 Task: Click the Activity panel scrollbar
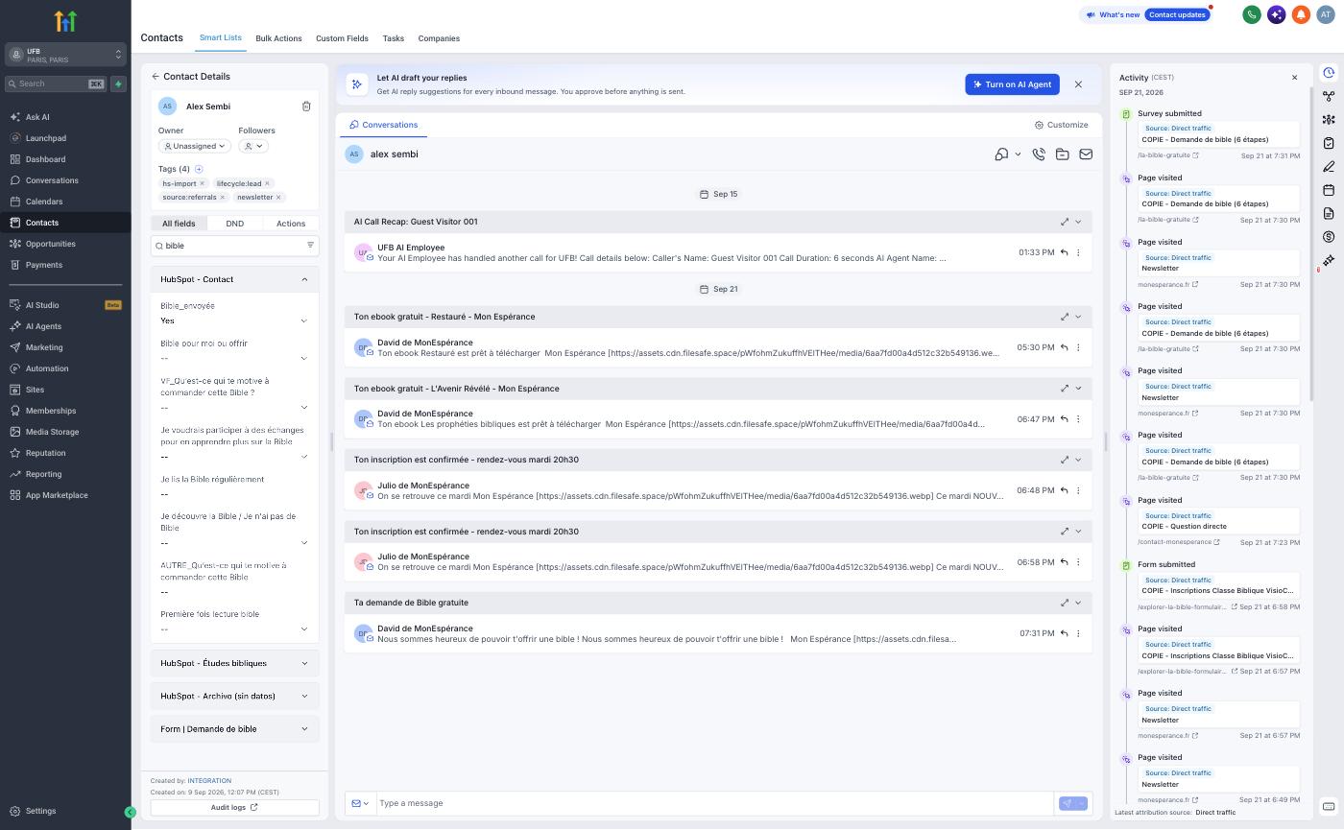click(x=1310, y=248)
